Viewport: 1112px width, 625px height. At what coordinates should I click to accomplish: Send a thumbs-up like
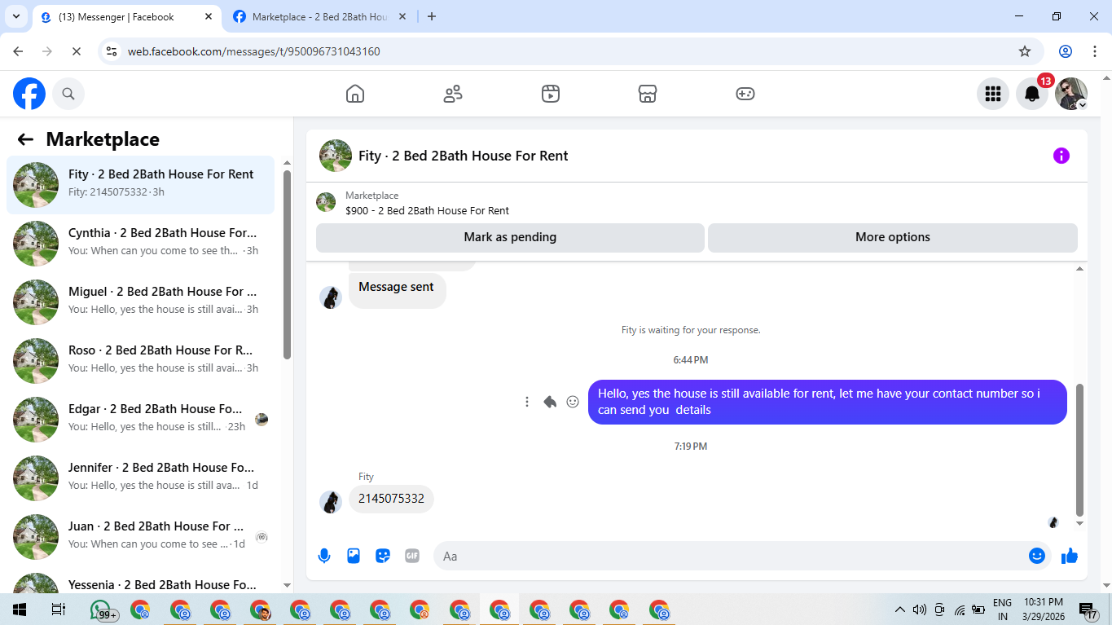(1070, 556)
